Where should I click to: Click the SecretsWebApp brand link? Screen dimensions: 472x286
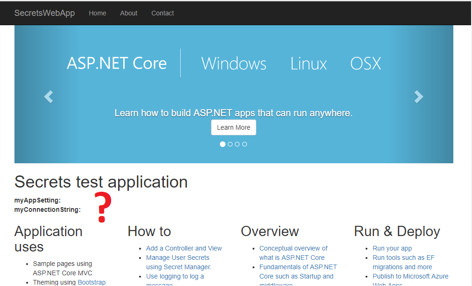pos(44,13)
